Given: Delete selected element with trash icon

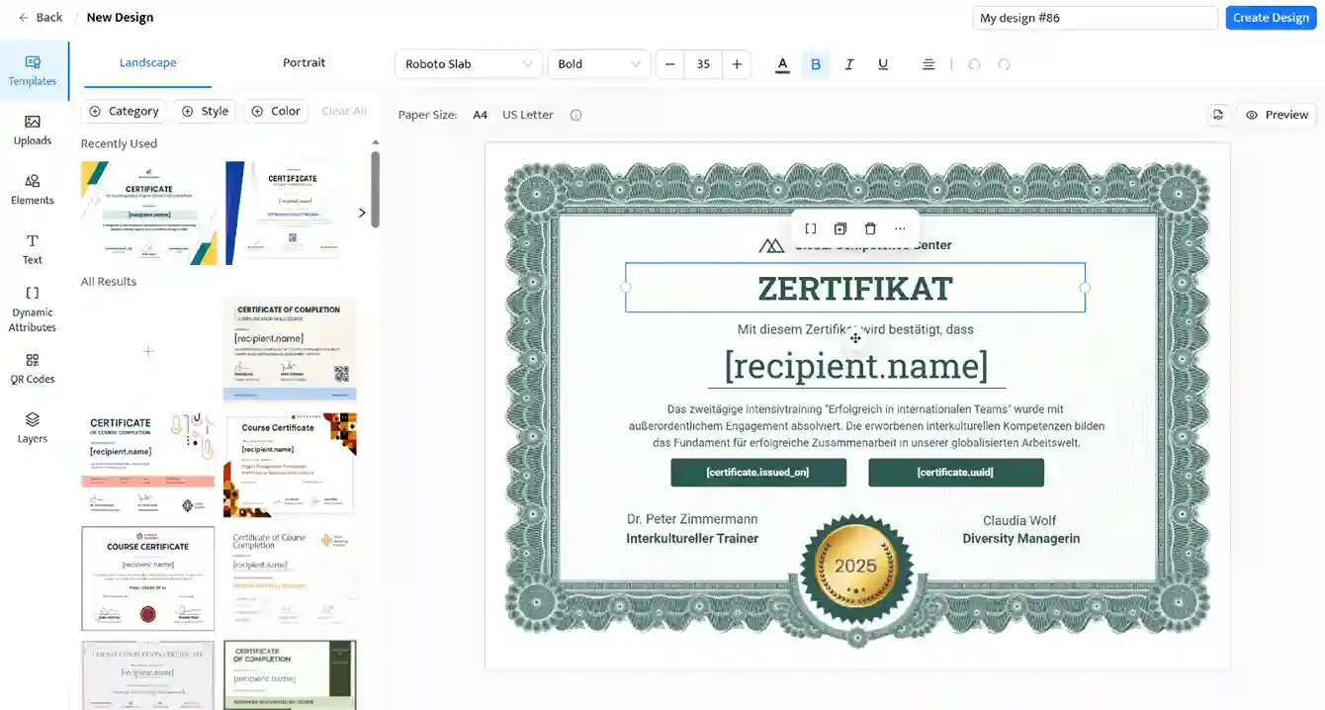Looking at the screenshot, I should coord(870,228).
